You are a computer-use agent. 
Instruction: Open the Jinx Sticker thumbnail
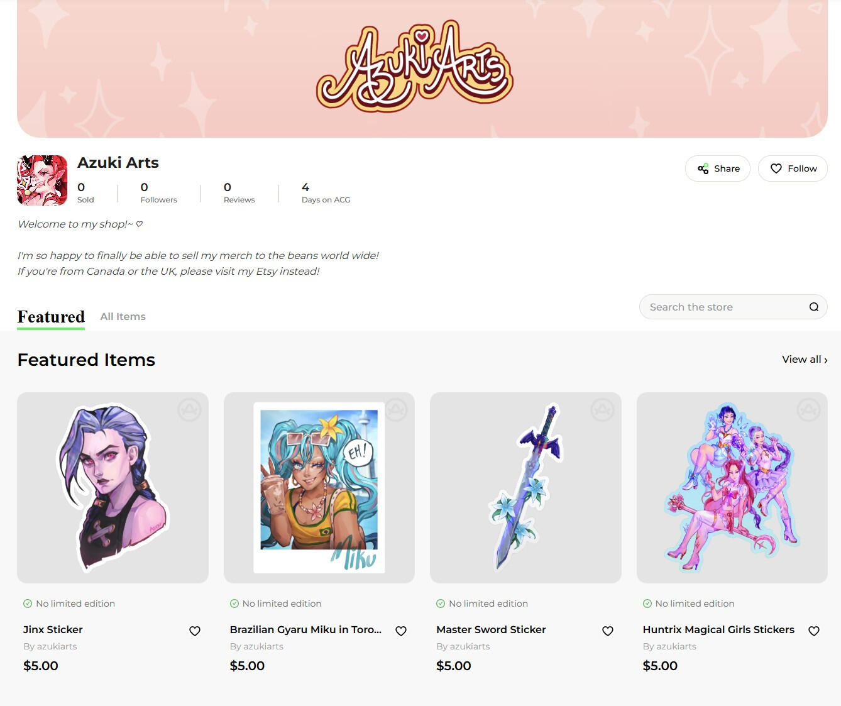113,488
